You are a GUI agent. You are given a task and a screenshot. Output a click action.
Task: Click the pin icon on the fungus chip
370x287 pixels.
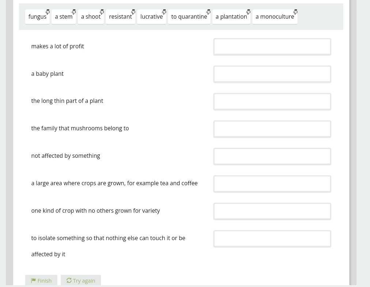pos(48,12)
